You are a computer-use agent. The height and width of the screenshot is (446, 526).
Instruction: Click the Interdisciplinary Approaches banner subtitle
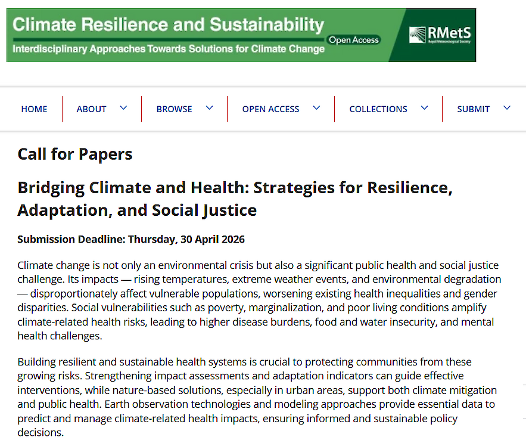coord(169,49)
